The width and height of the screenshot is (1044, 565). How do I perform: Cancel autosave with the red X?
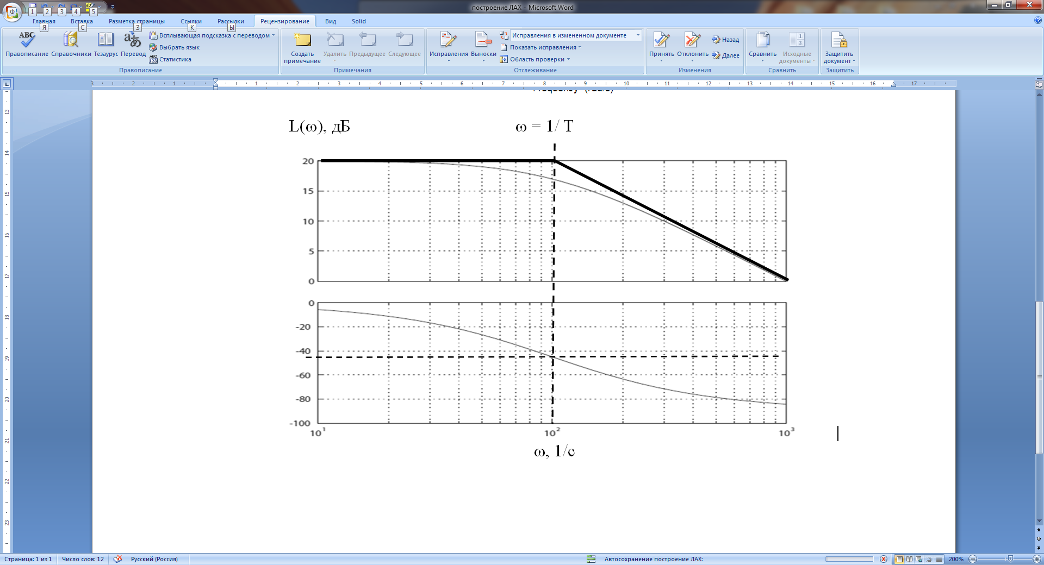click(x=884, y=559)
